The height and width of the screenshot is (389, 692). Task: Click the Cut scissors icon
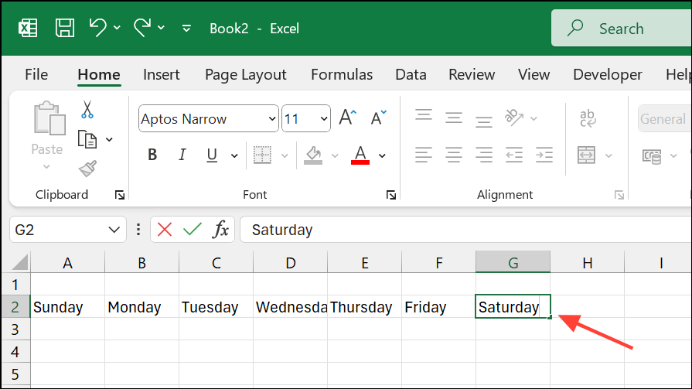click(87, 110)
